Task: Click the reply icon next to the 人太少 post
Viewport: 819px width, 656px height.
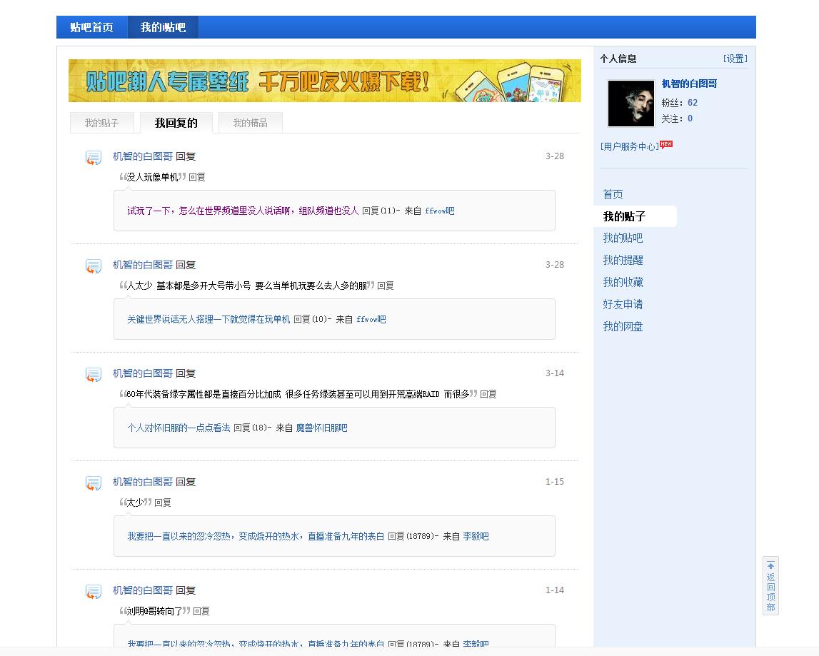Action: point(93,266)
